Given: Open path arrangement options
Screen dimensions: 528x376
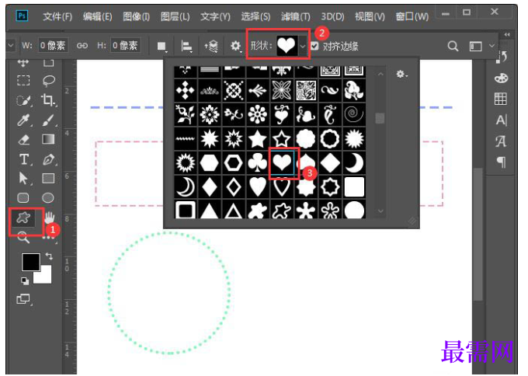Looking at the screenshot, I should tap(210, 46).
